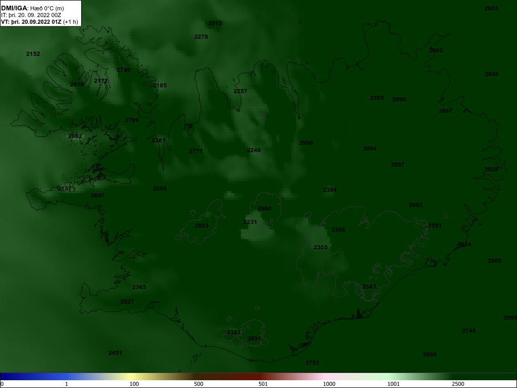The image size is (517, 388).
Task: Click the legend label '1000'
Action: coord(329,384)
